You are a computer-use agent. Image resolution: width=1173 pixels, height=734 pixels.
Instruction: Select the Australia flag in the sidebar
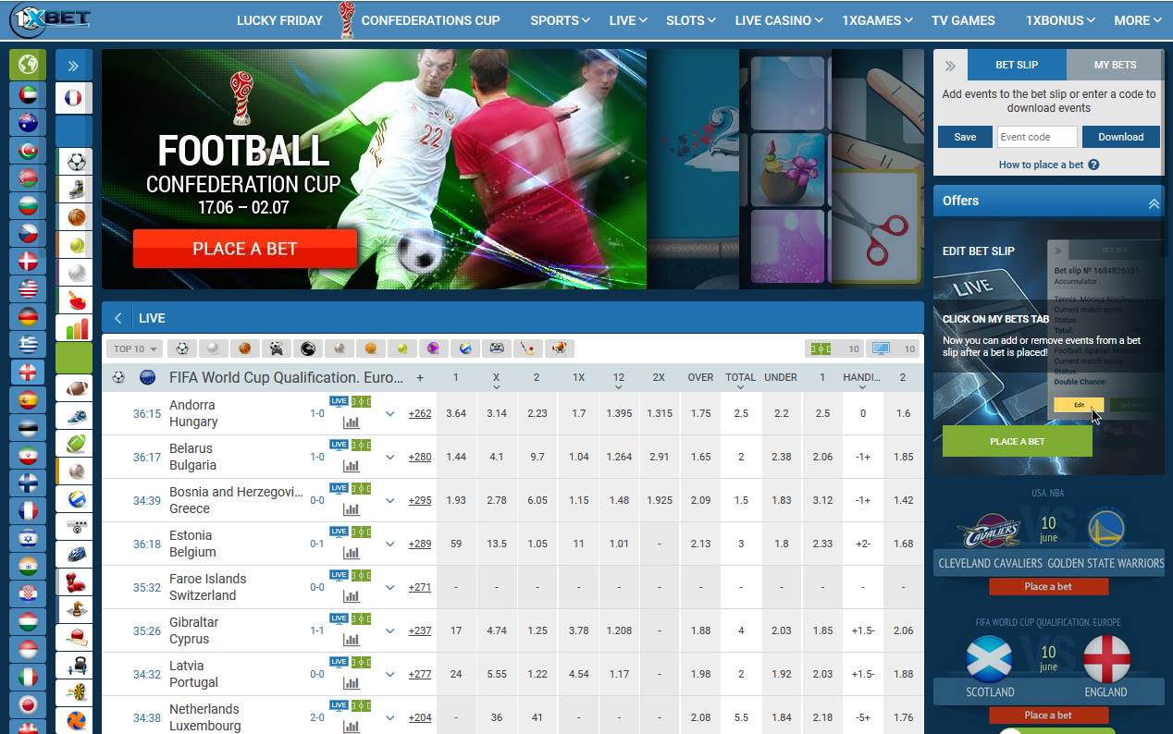[x=28, y=122]
